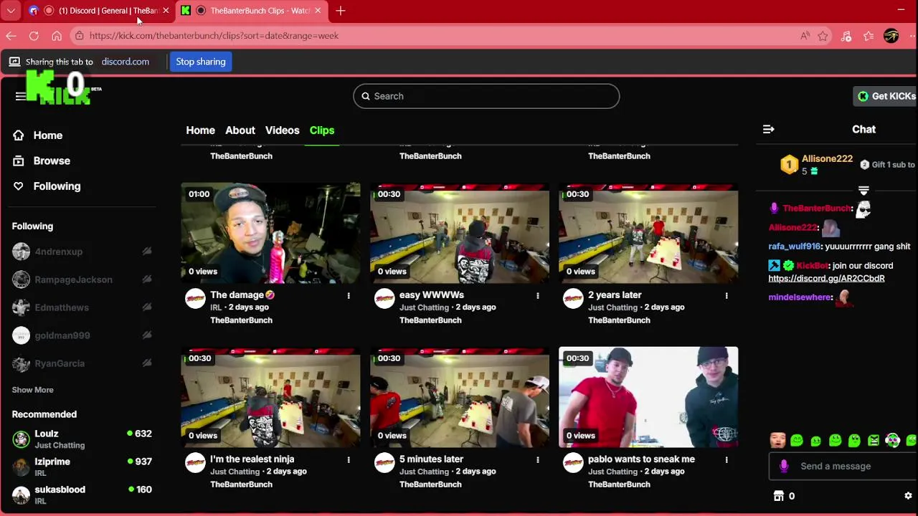The height and width of the screenshot is (516, 918).
Task: Expand the pinned chat message arrow
Action: pyautogui.click(x=863, y=191)
